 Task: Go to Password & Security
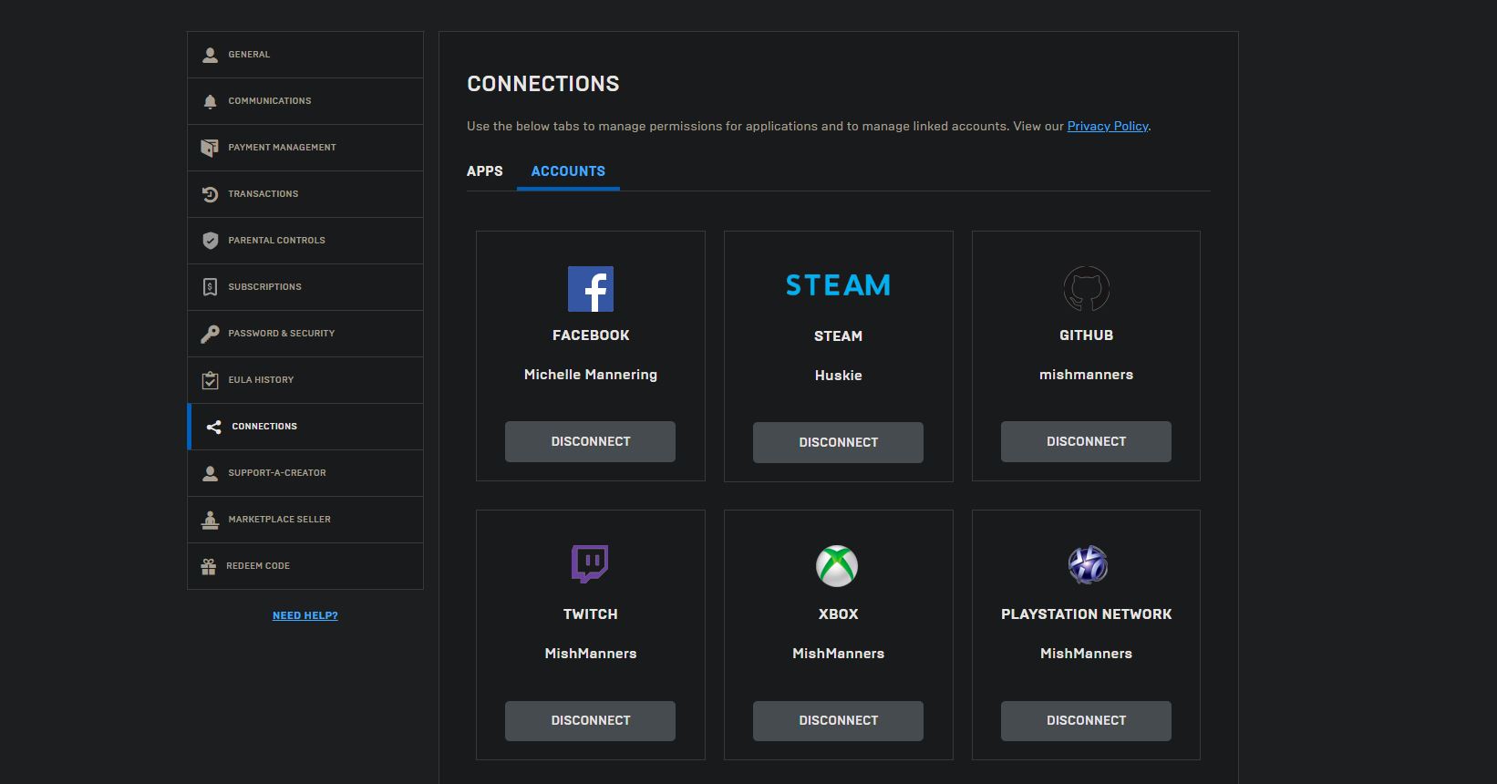tap(305, 334)
